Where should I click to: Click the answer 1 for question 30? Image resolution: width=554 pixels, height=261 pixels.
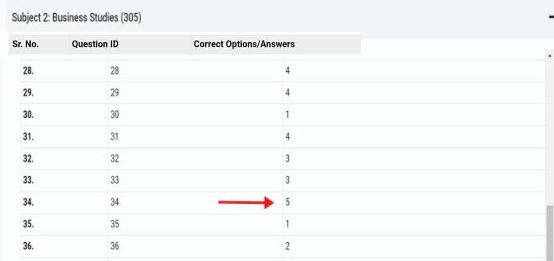287,115
